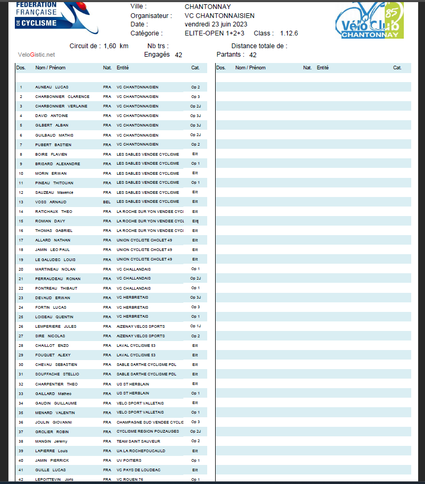Viewport: 425px width, 484px height.
Task: Select rider MANGIN Jeremy
Action: click(51, 442)
